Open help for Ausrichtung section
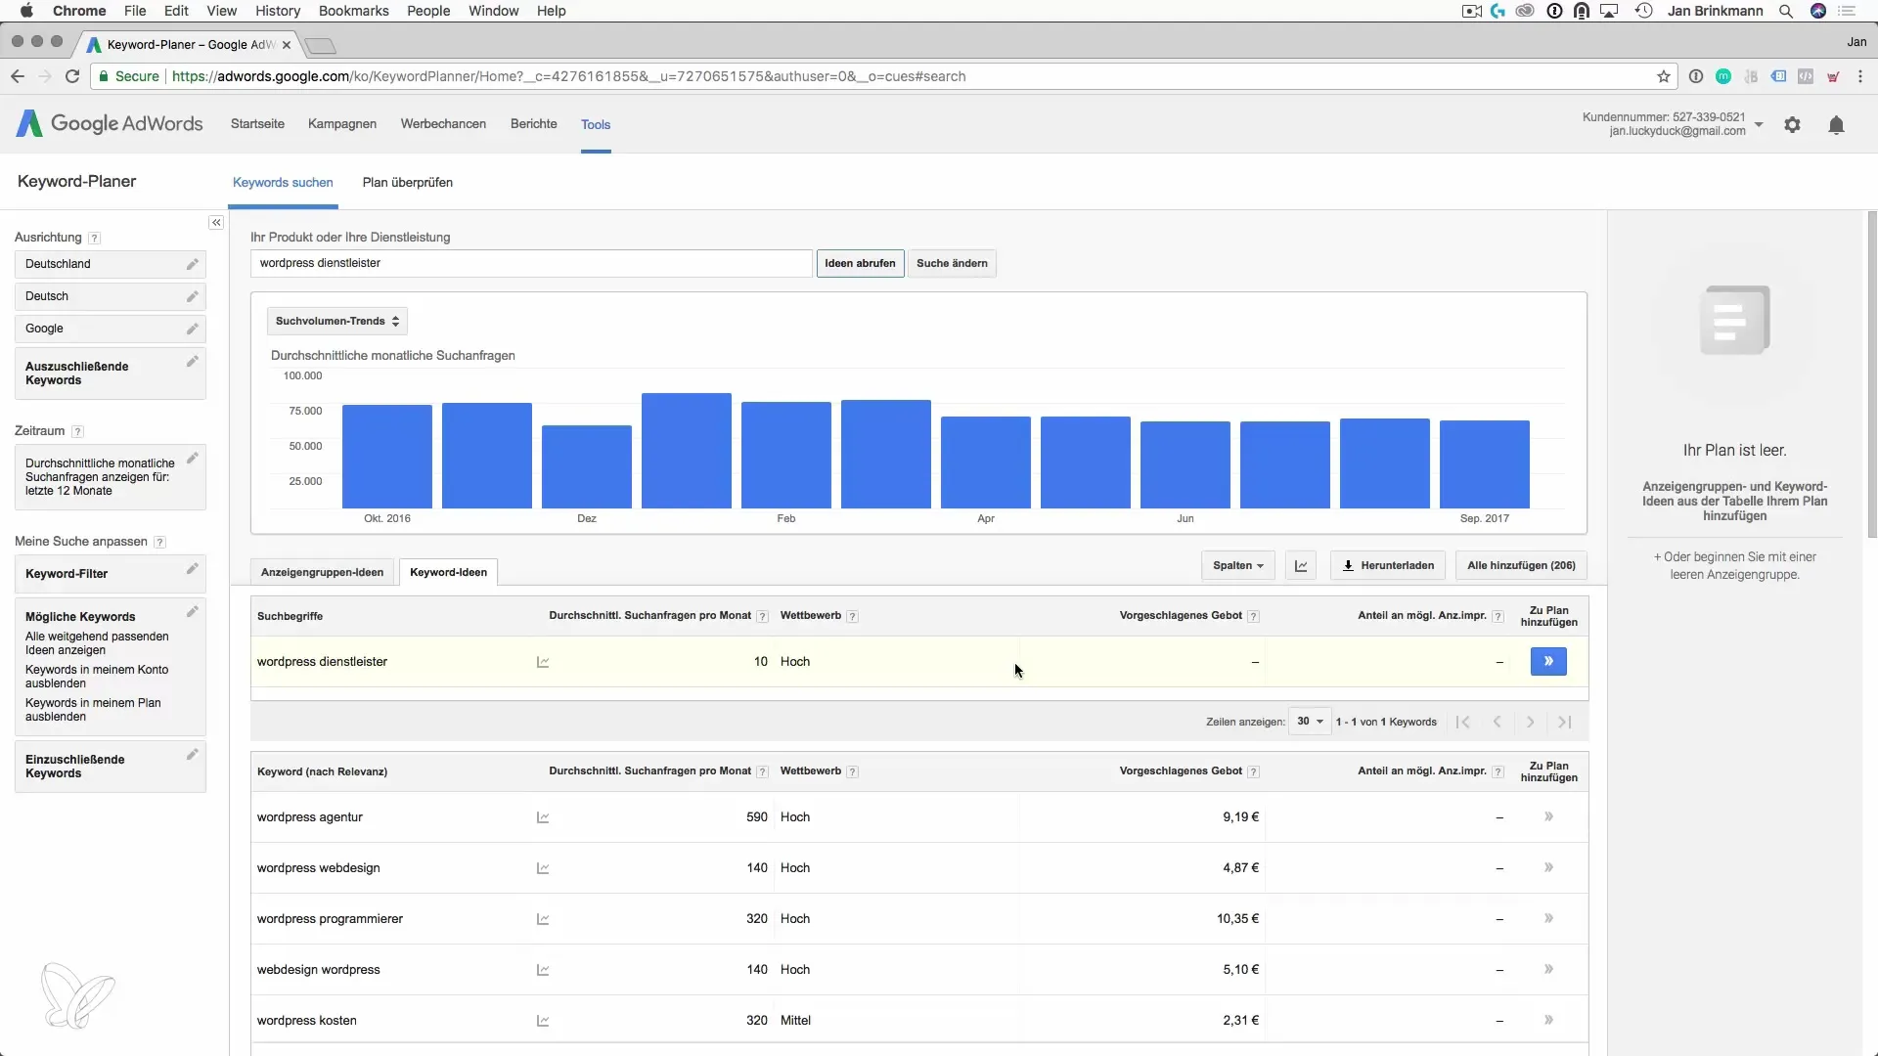The image size is (1878, 1056). (94, 238)
